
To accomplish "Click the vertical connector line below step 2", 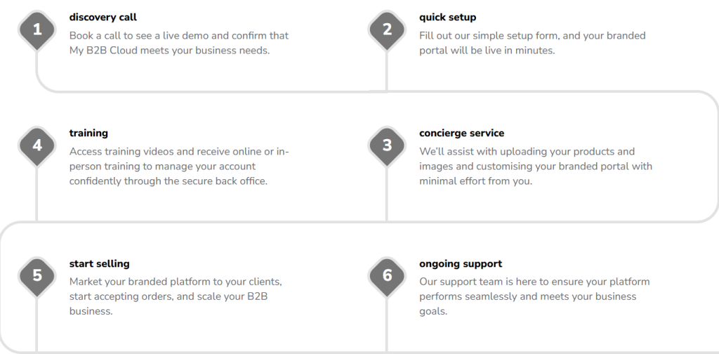I will (387, 70).
